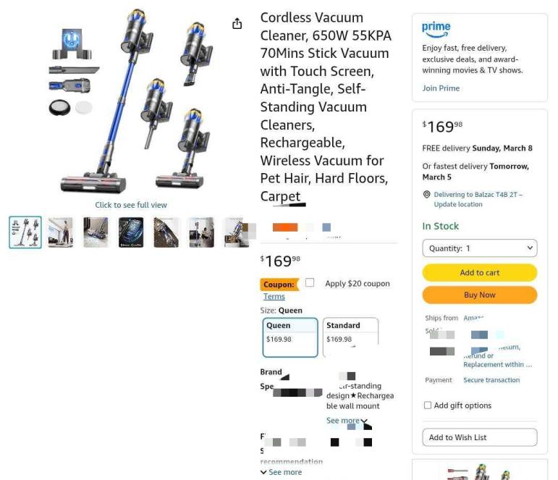Screen dimensions: 558x480
Task: Click the share icon beside product image
Action: point(237,23)
